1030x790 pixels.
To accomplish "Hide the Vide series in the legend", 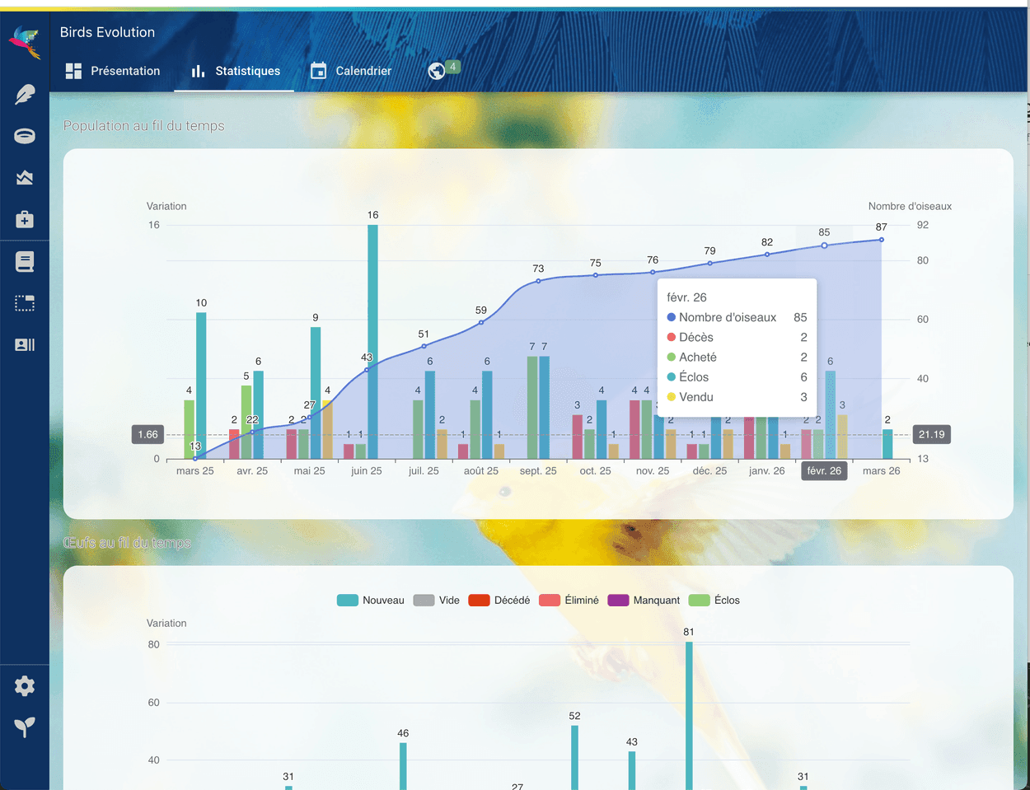I will (437, 601).
